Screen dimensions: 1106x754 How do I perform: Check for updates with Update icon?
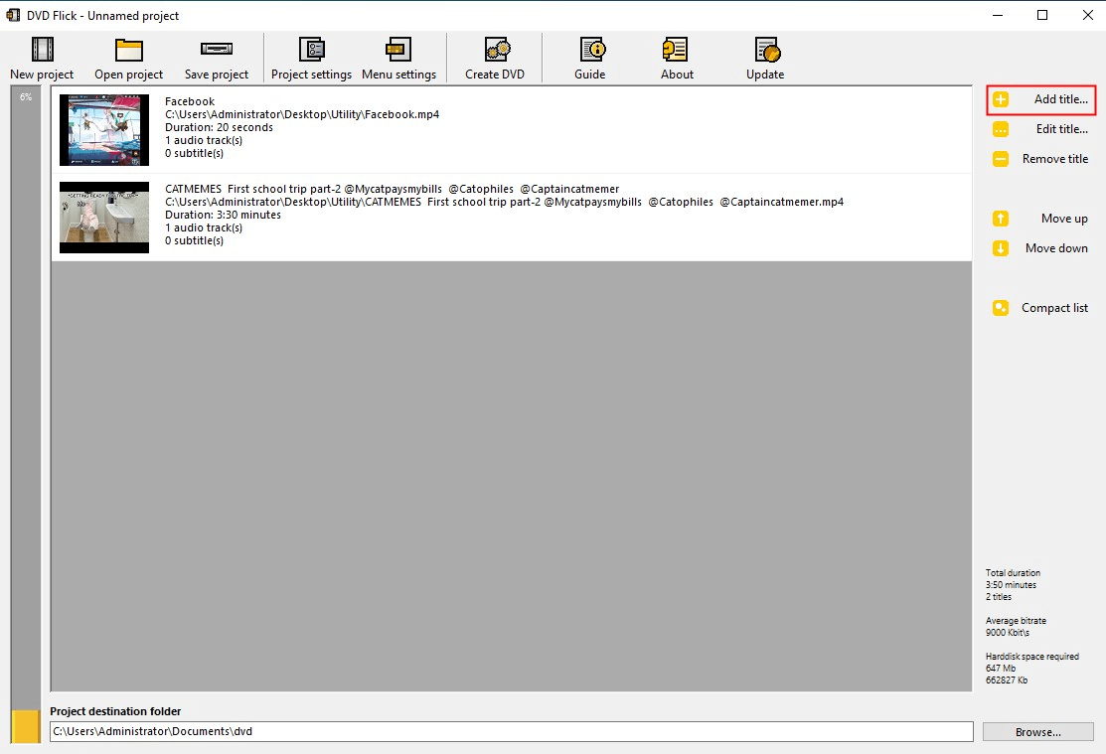click(765, 50)
